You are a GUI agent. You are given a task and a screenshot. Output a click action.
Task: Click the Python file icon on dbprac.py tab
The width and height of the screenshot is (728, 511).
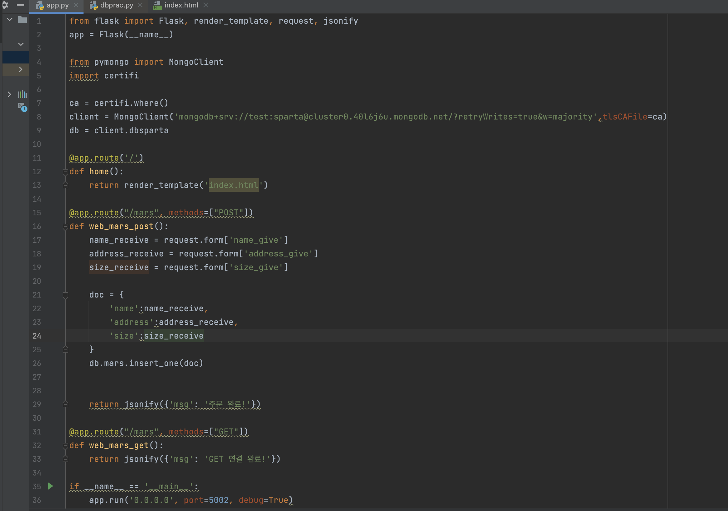click(x=93, y=5)
